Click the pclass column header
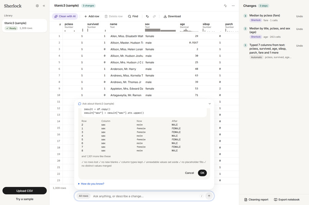This screenshot has height=205, width=309. (74, 27)
